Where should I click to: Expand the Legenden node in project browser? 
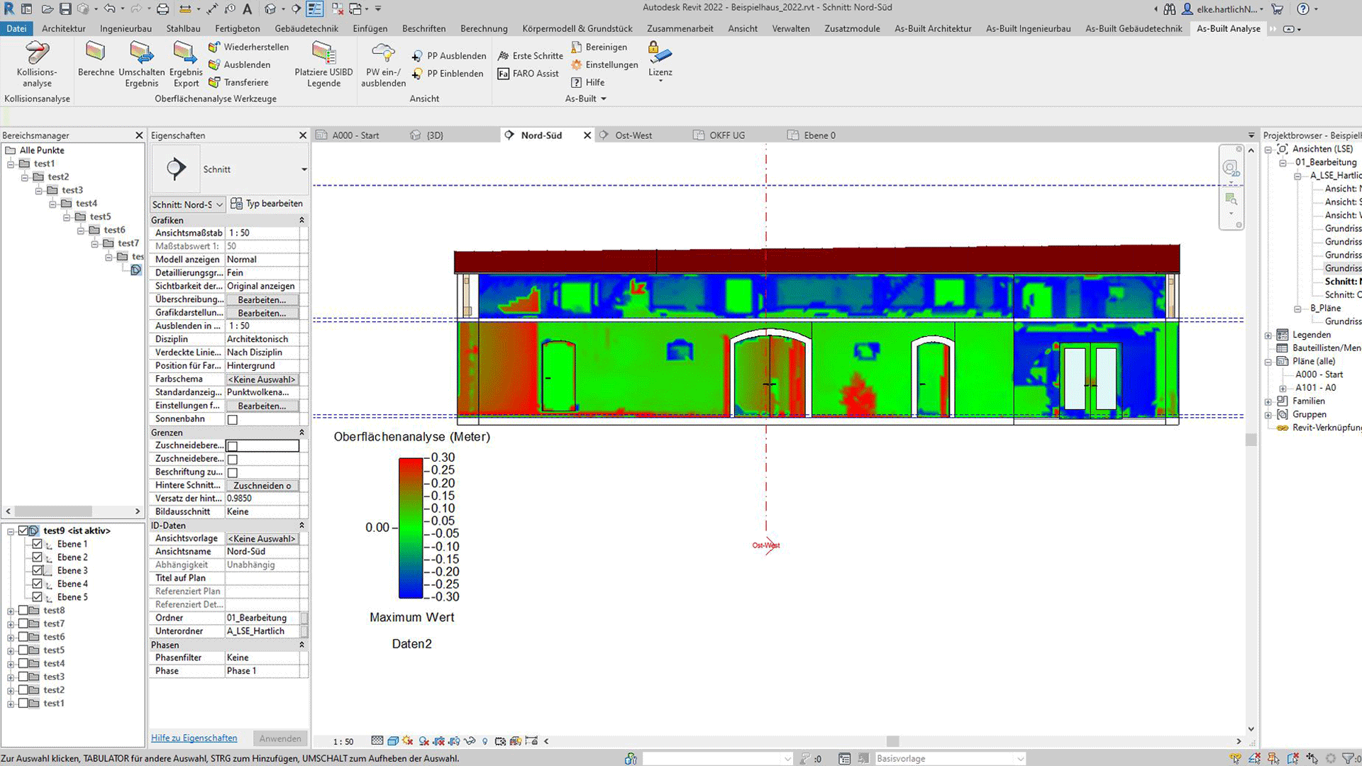(1268, 335)
